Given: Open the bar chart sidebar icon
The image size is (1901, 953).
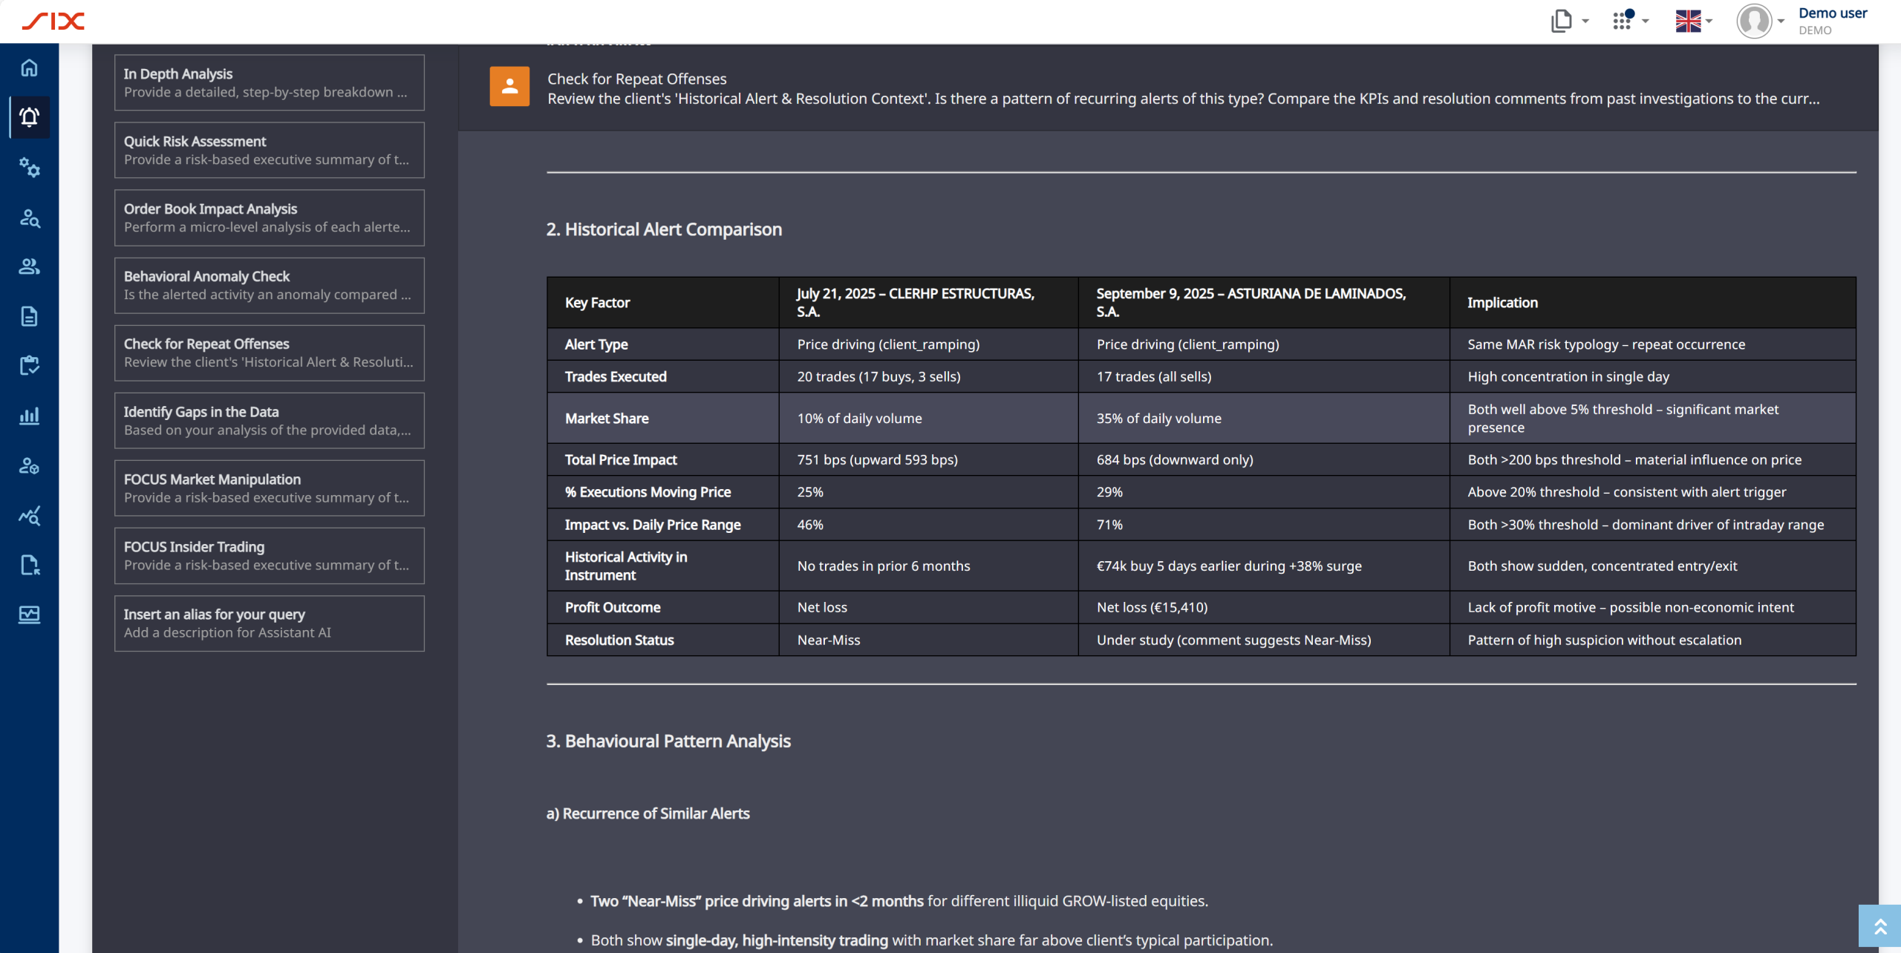Looking at the screenshot, I should [29, 416].
